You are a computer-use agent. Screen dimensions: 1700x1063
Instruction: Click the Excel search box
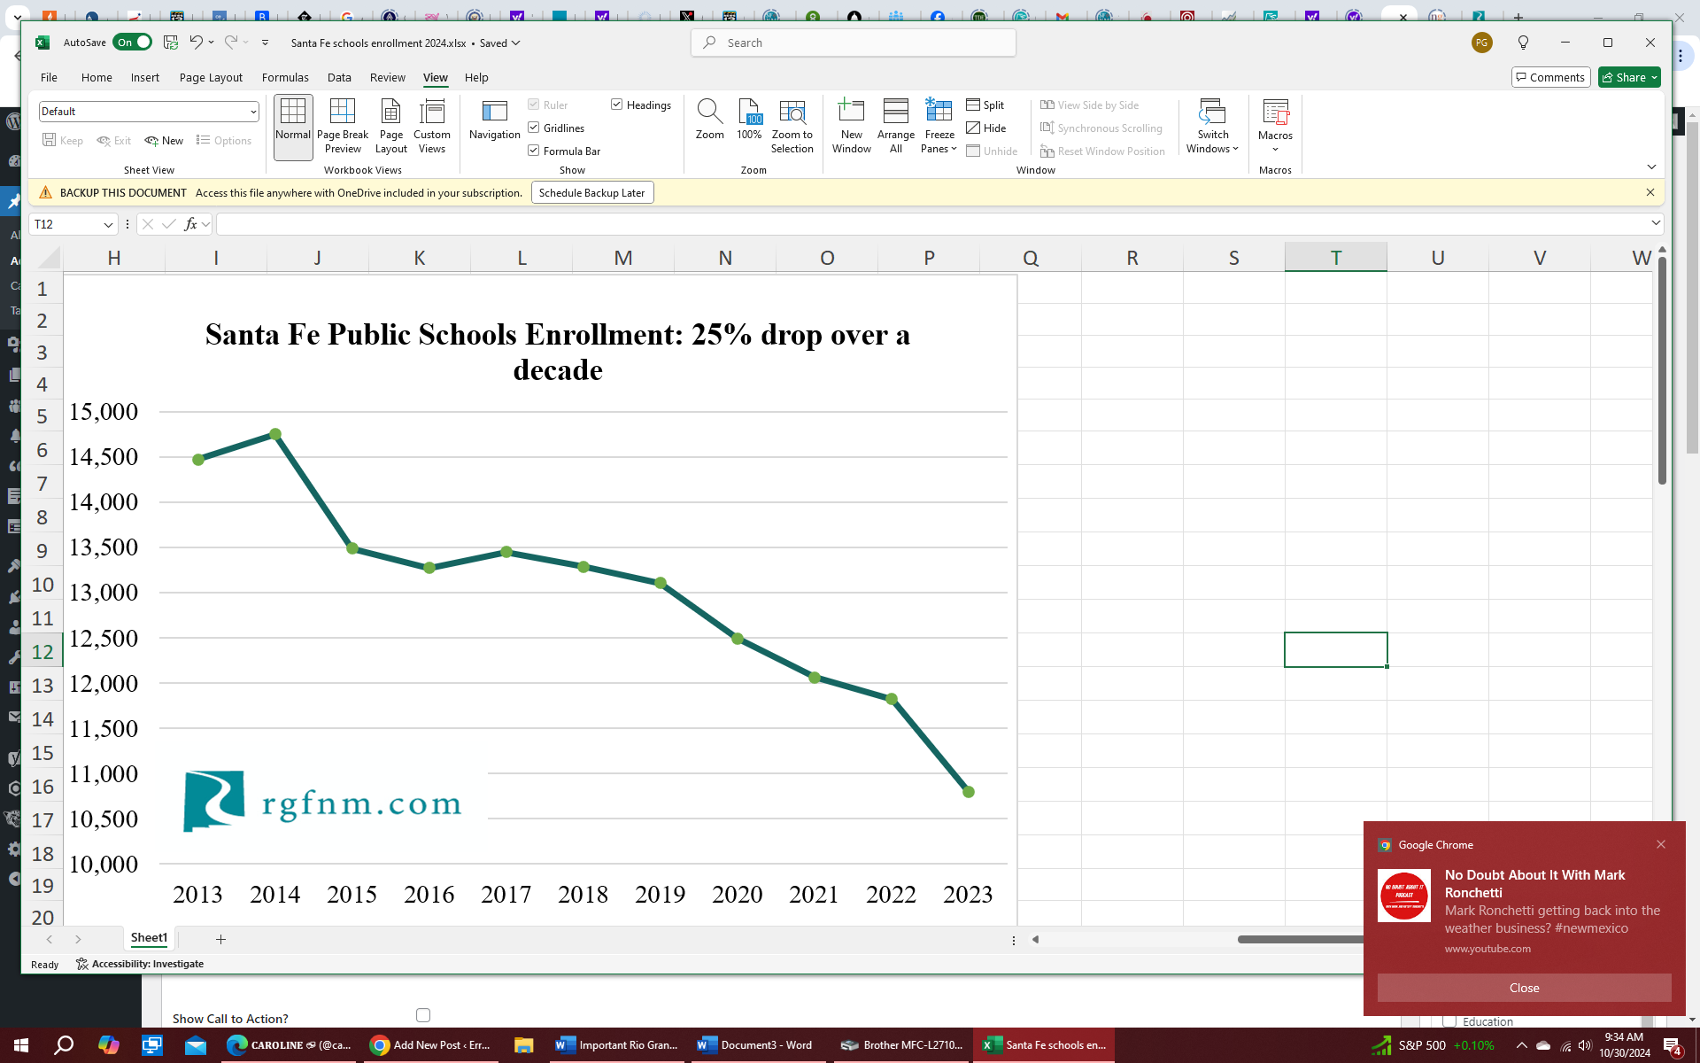pyautogui.click(x=853, y=43)
